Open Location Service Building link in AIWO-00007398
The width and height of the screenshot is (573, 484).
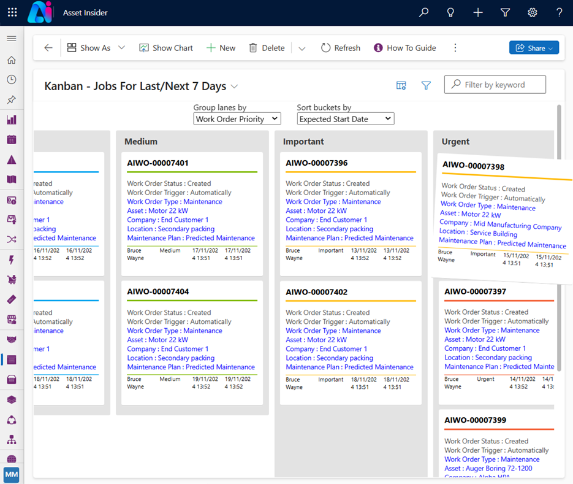[x=478, y=232]
